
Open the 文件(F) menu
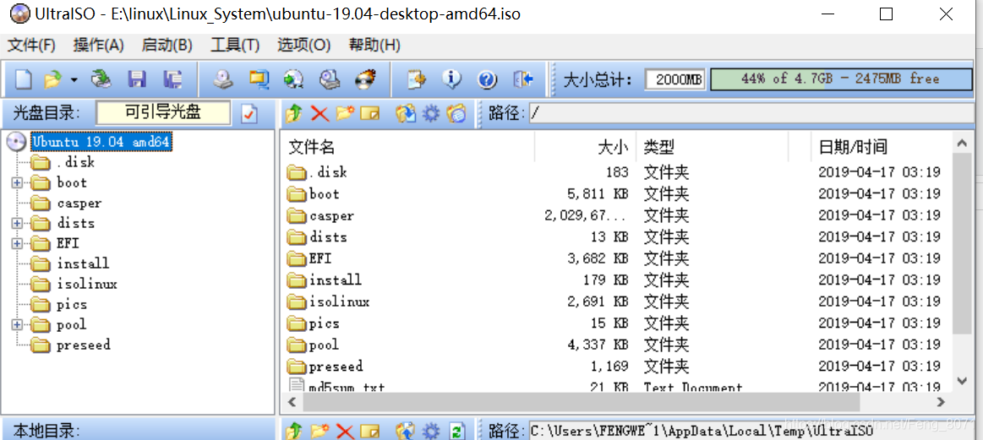[x=31, y=45]
